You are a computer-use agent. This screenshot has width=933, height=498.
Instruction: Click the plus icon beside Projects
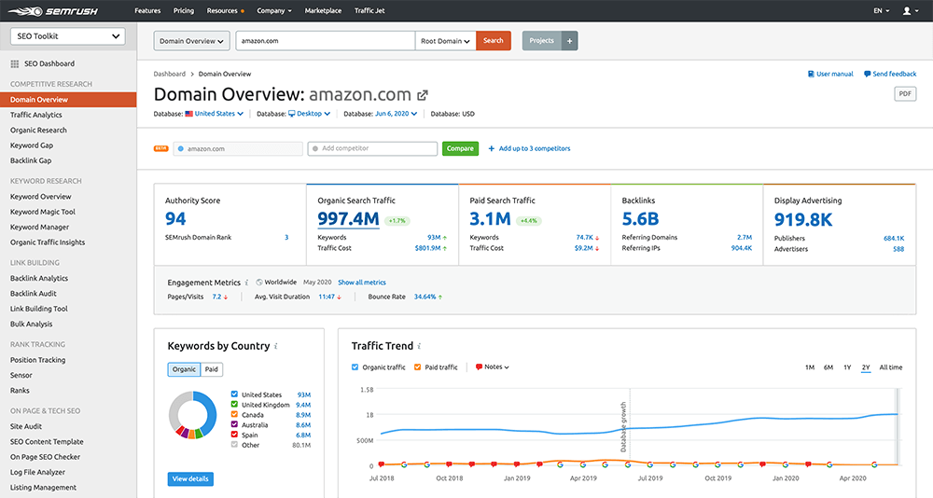point(569,40)
